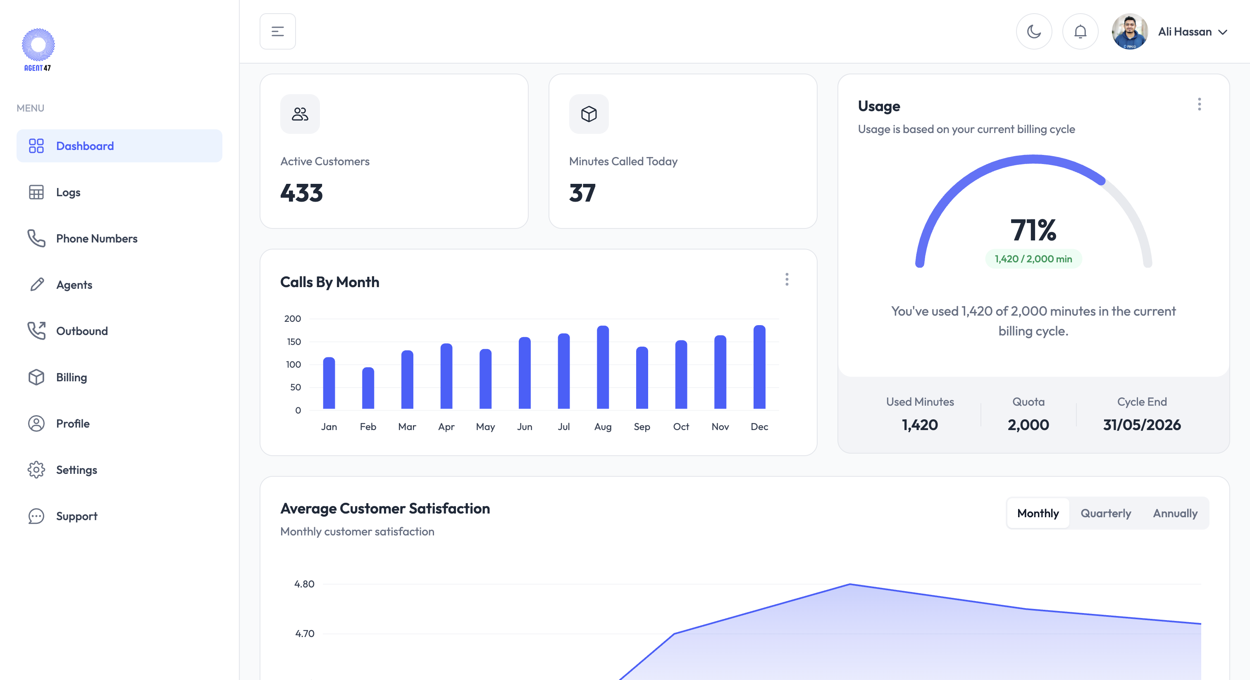The width and height of the screenshot is (1250, 680).
Task: Click the Used Minutes value 1,420
Action: coord(920,425)
